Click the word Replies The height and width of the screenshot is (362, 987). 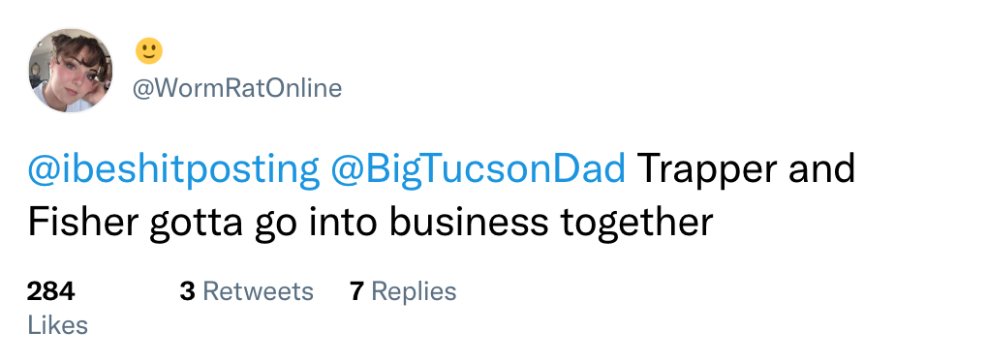415,292
